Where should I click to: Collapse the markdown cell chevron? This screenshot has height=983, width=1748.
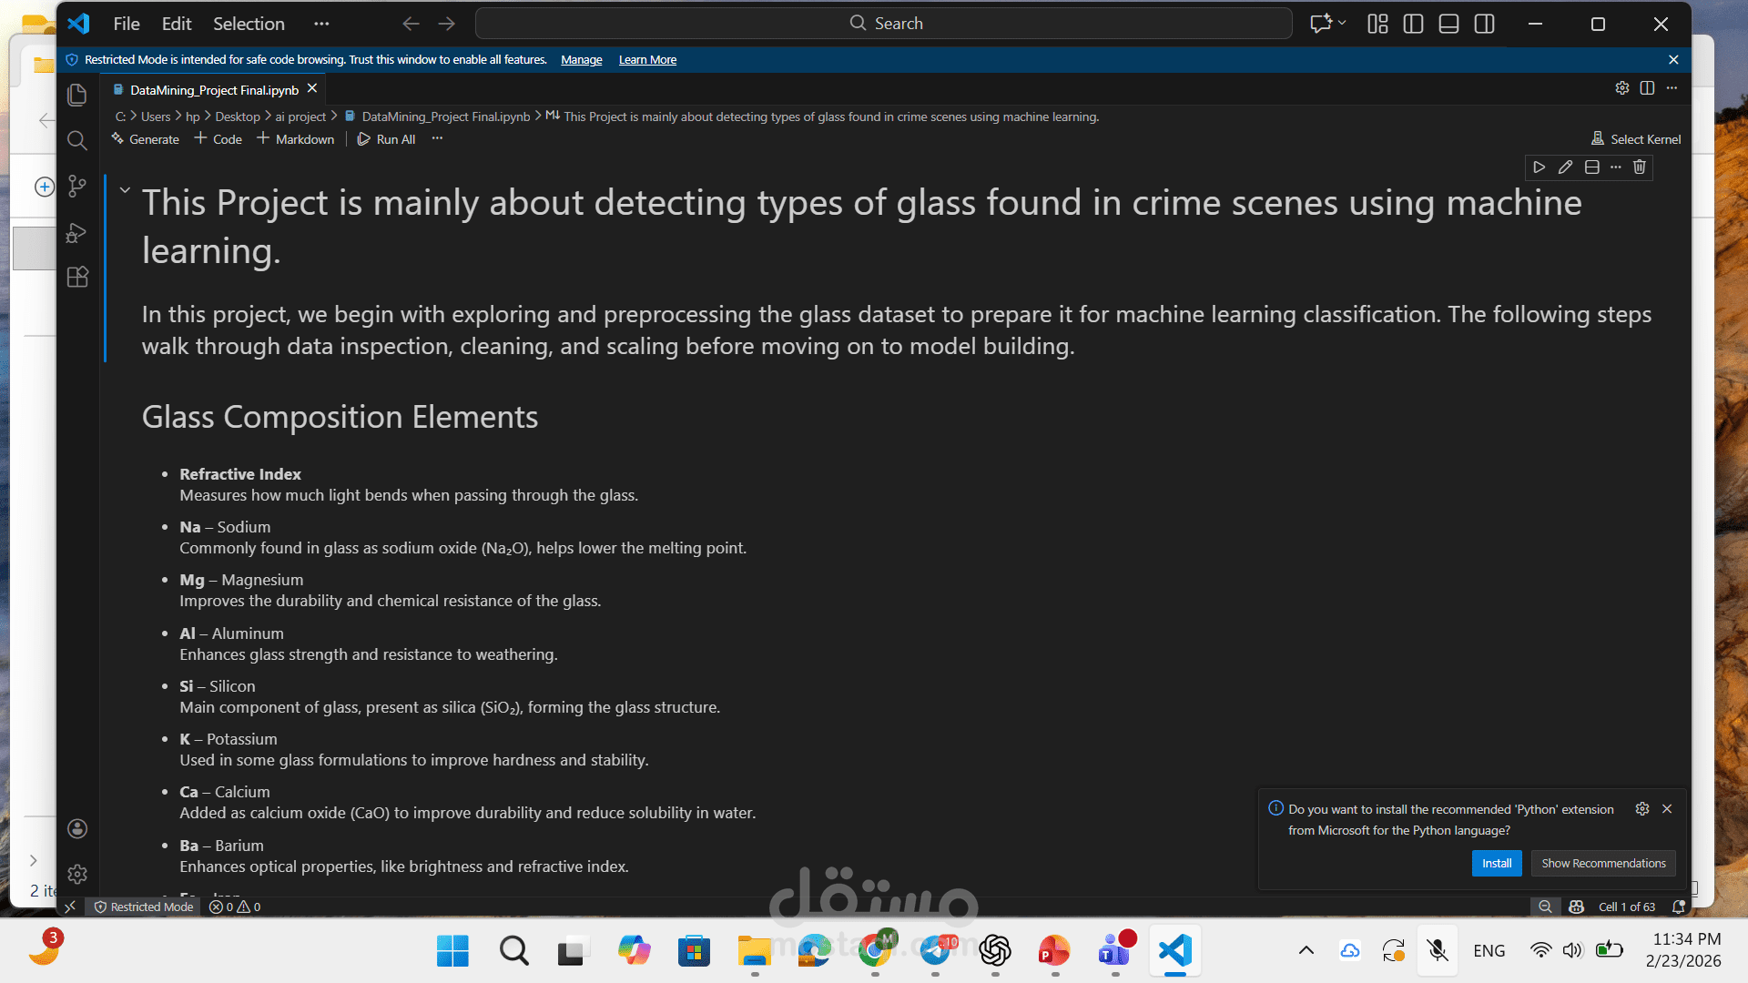pos(125,190)
